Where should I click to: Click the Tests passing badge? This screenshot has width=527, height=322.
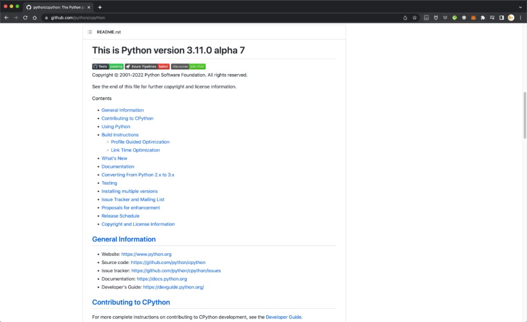pos(108,66)
